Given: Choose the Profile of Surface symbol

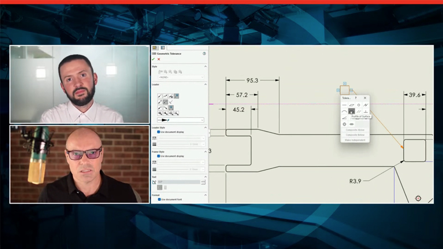Looking at the screenshot, I should 352,112.
